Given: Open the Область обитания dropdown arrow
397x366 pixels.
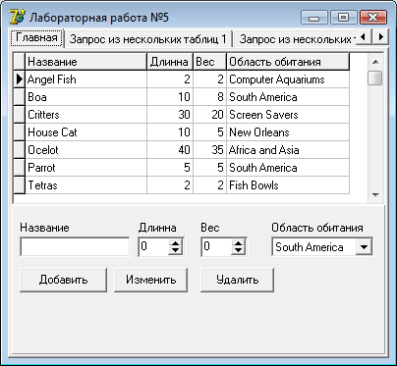Looking at the screenshot, I should (364, 247).
